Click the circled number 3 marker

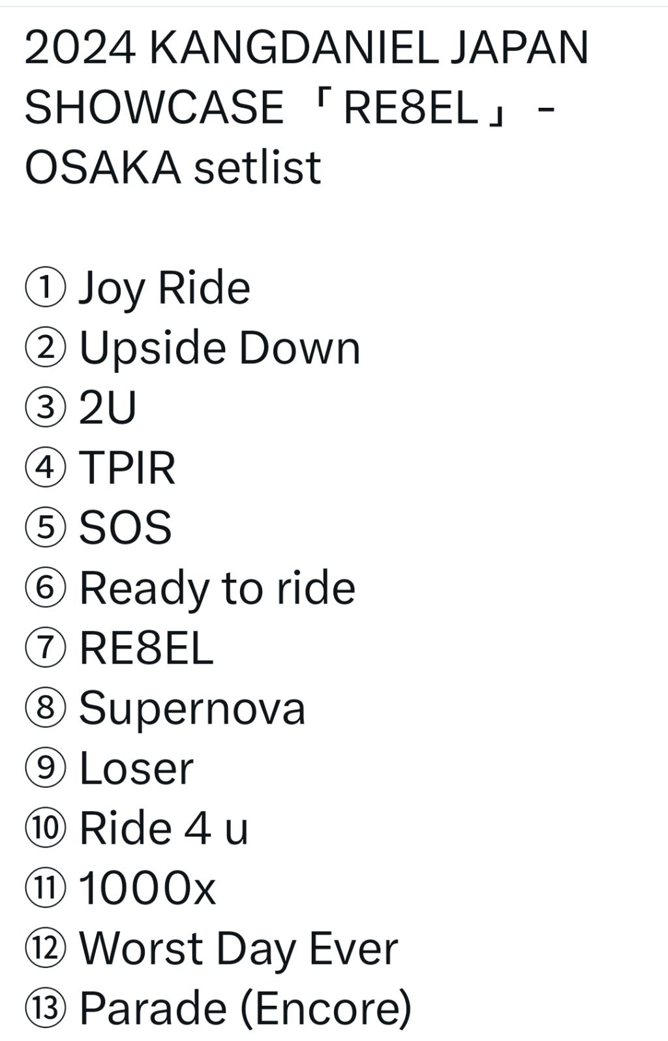tap(45, 409)
